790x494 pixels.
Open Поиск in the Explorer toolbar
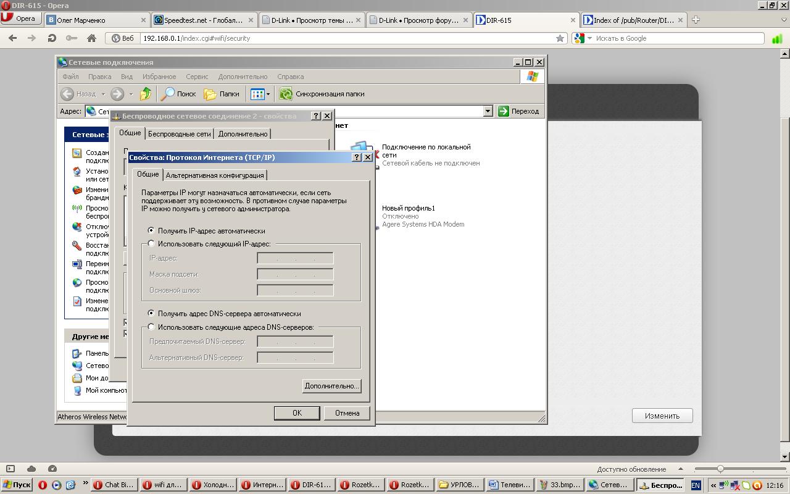[x=178, y=94]
